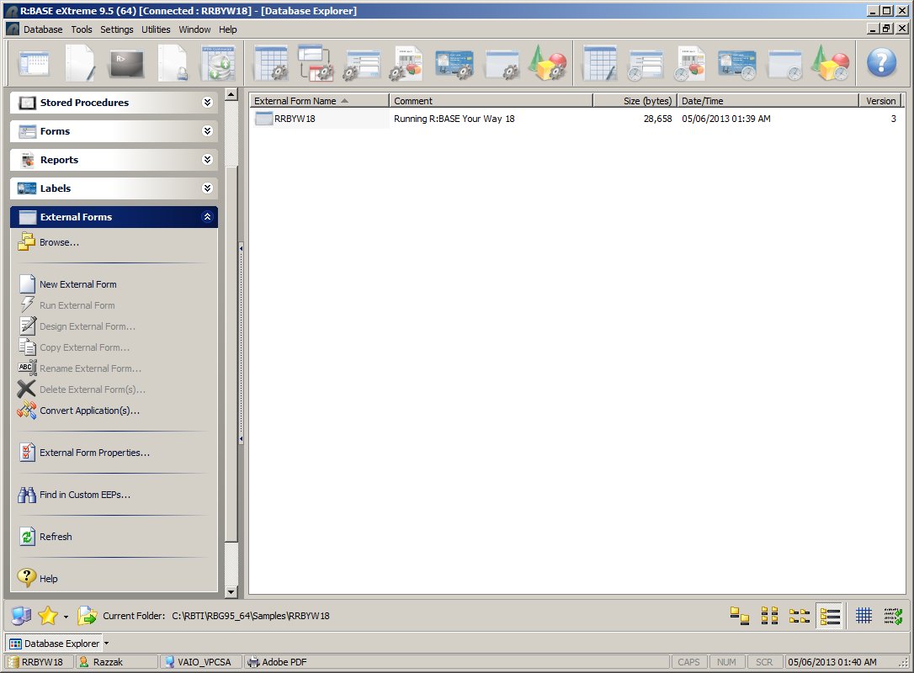Click the Browse folder icon
This screenshot has height=673, width=914.
(27, 242)
